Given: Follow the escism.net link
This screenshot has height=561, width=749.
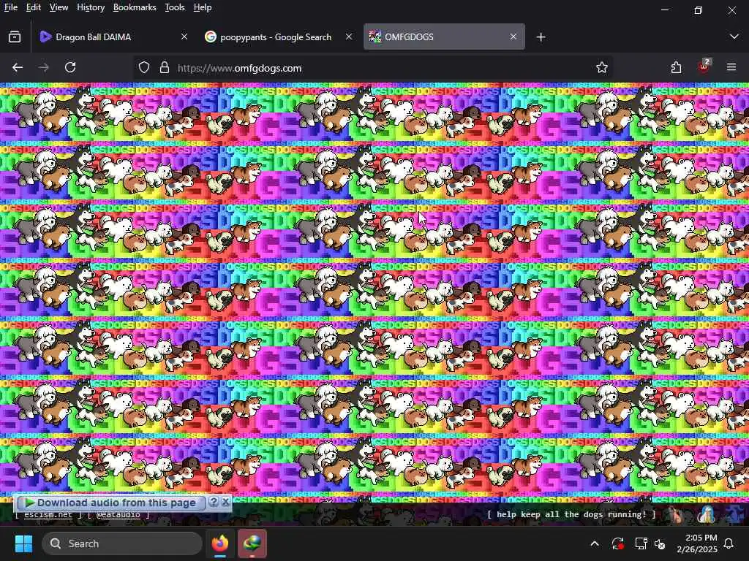Looking at the screenshot, I should click(x=48, y=514).
